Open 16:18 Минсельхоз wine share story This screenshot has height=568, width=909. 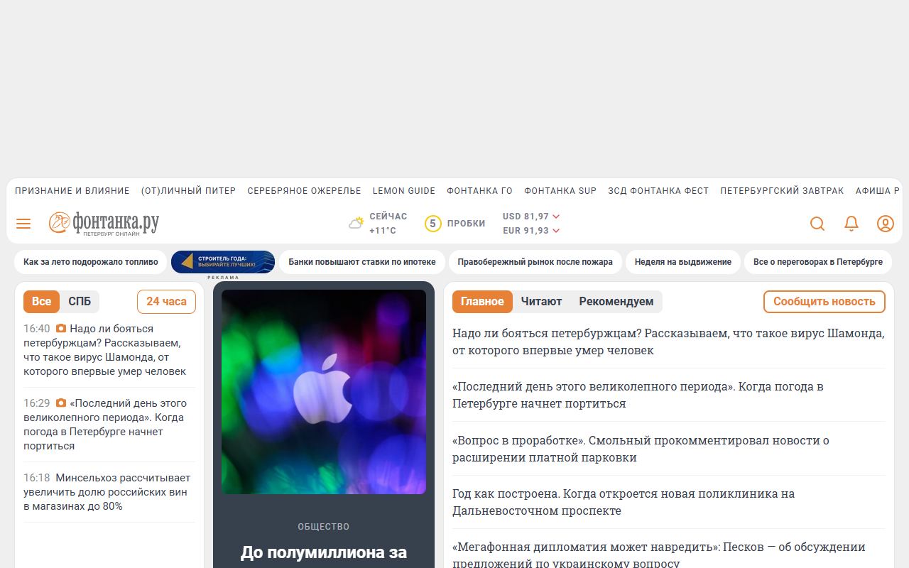[107, 492]
